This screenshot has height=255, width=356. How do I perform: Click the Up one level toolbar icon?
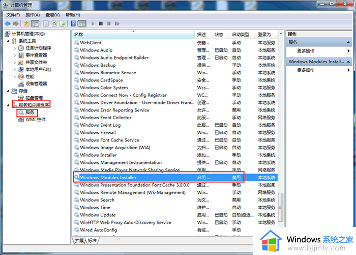(x=26, y=23)
